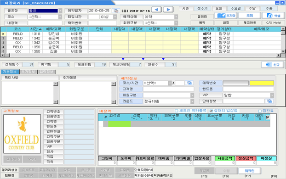Click the yellow 예약번호 field
Viewport: 286px width, 179px height.
click(262, 83)
